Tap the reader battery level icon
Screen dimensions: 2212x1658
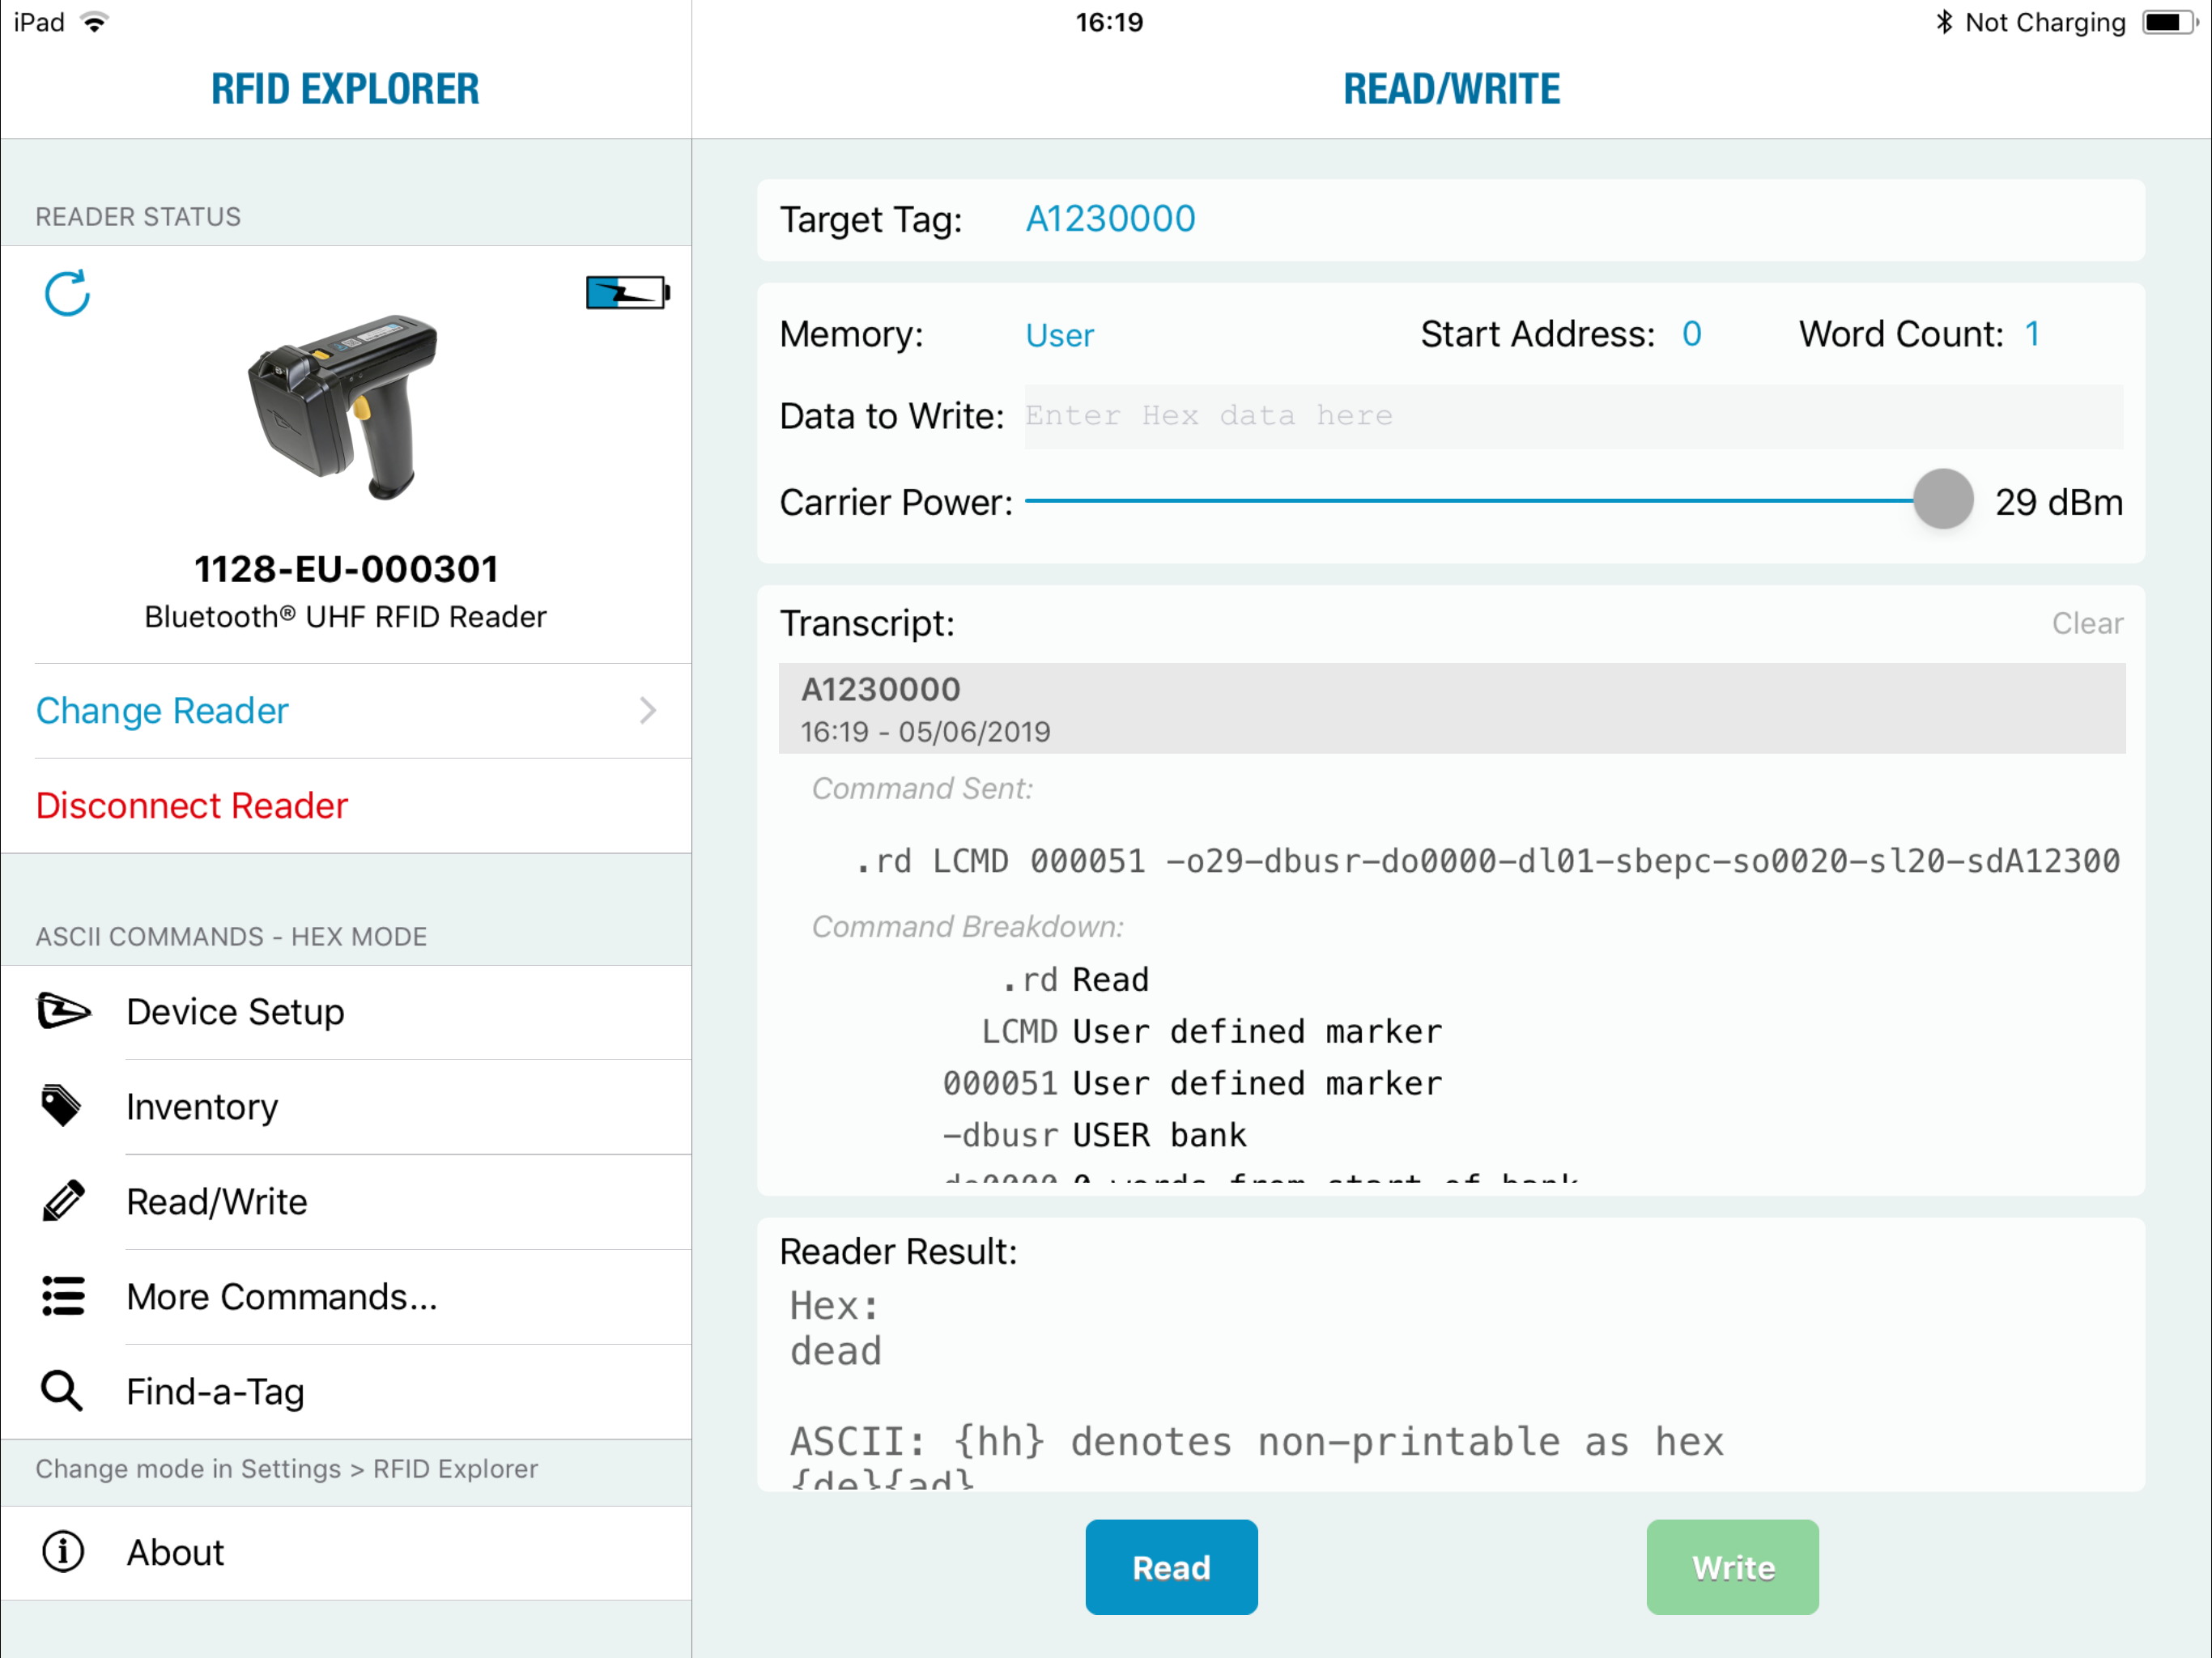coord(628,293)
